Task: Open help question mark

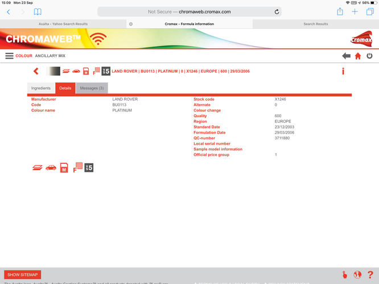Action: click(370, 274)
